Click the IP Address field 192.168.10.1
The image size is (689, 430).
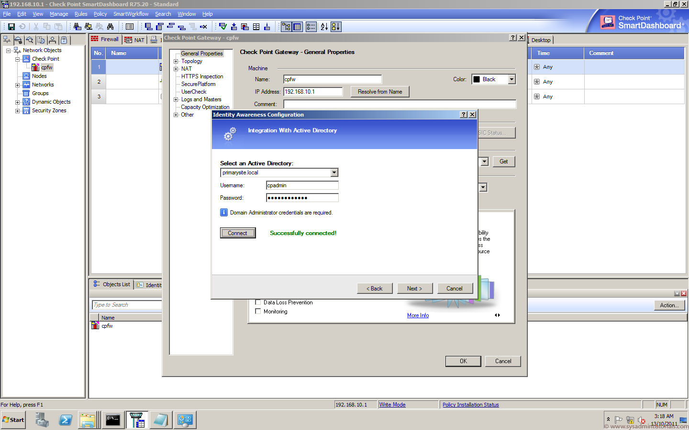(x=313, y=92)
